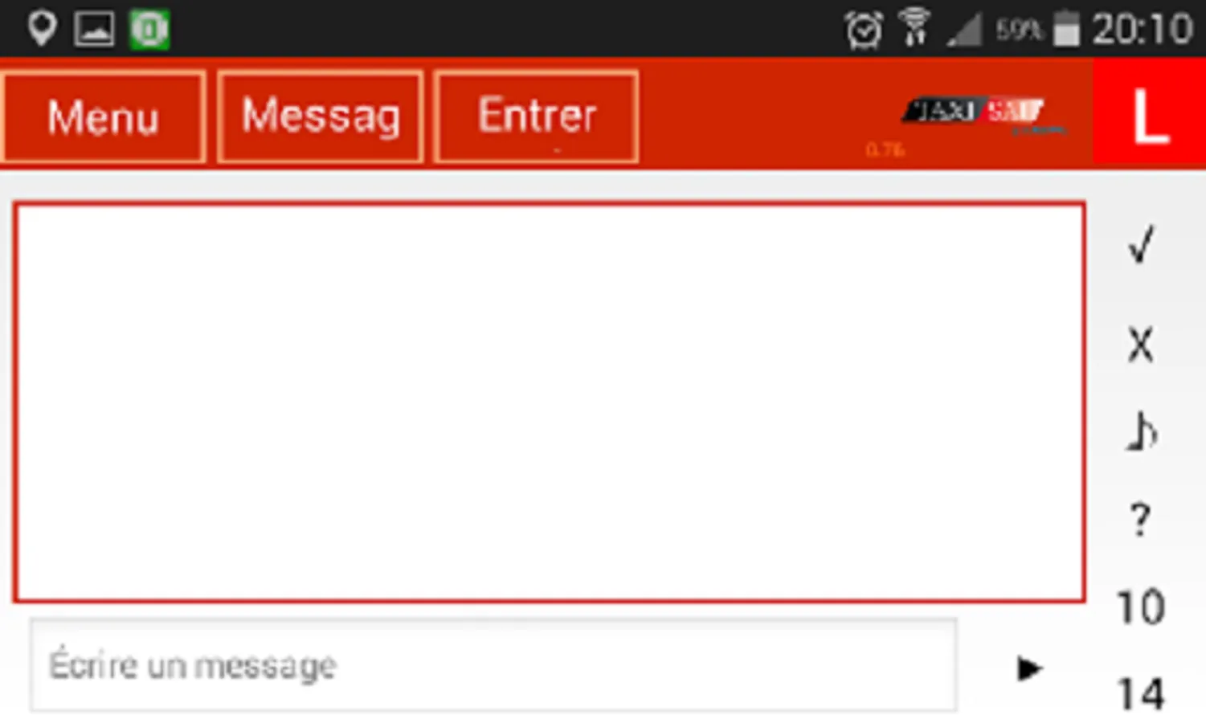The width and height of the screenshot is (1206, 723).
Task: Tap the battery indicator in status bar
Action: tap(1066, 29)
